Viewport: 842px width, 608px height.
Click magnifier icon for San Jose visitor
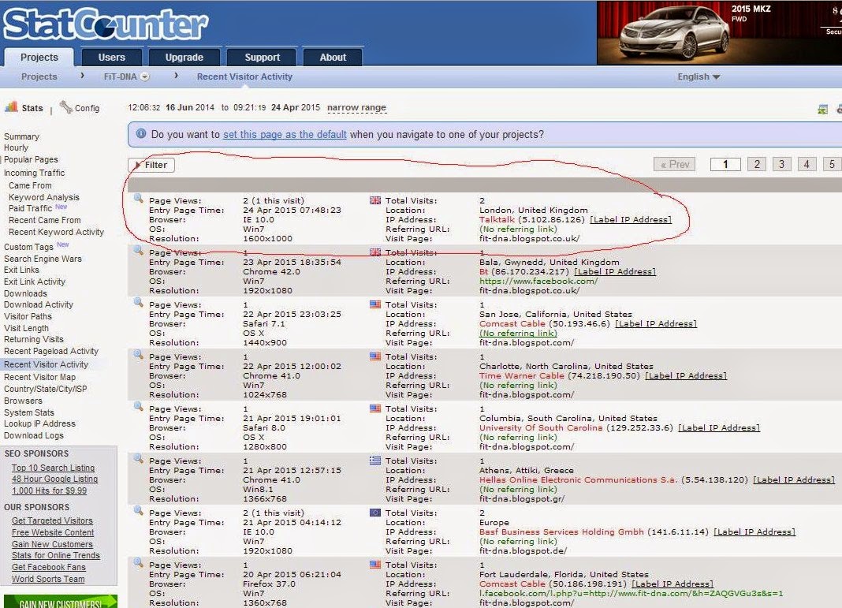[x=139, y=302]
